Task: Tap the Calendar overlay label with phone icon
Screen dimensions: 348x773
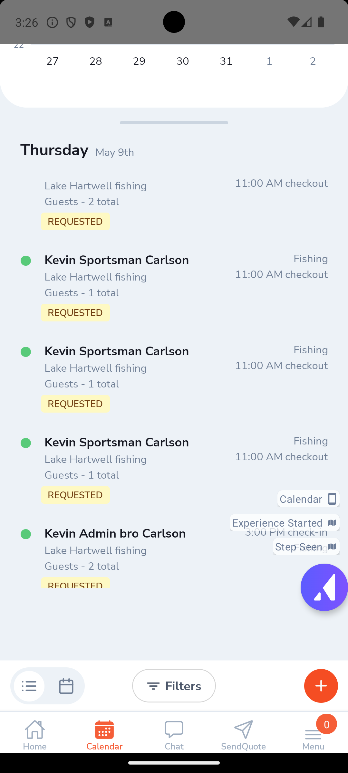Action: tap(308, 499)
